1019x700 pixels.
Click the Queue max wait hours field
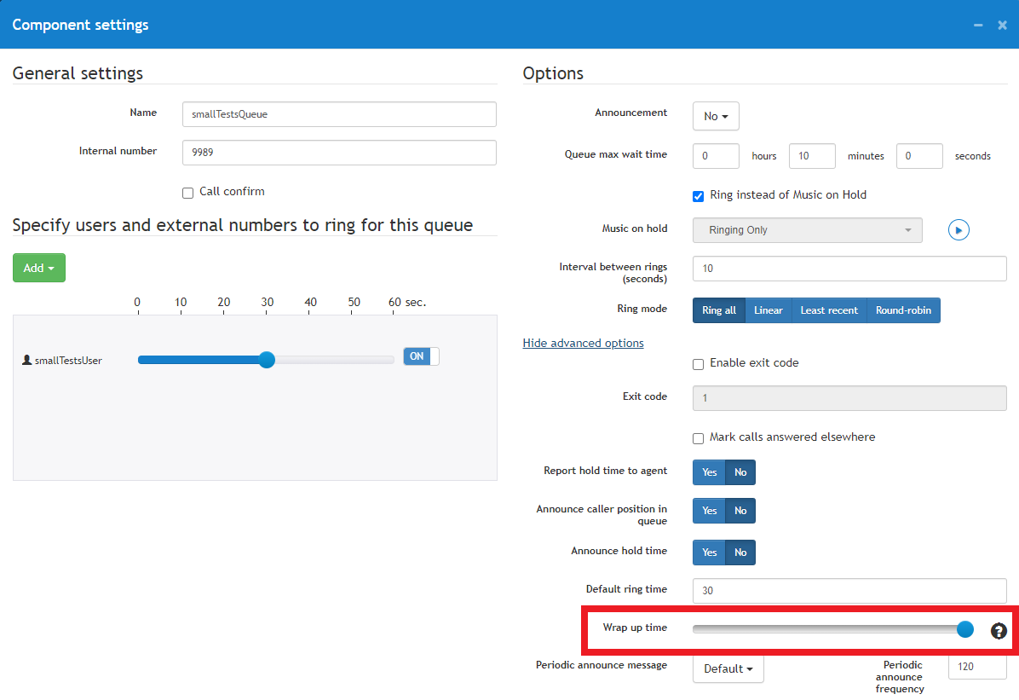click(716, 156)
